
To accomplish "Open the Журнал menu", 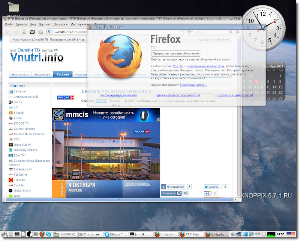I will point(45,24).
